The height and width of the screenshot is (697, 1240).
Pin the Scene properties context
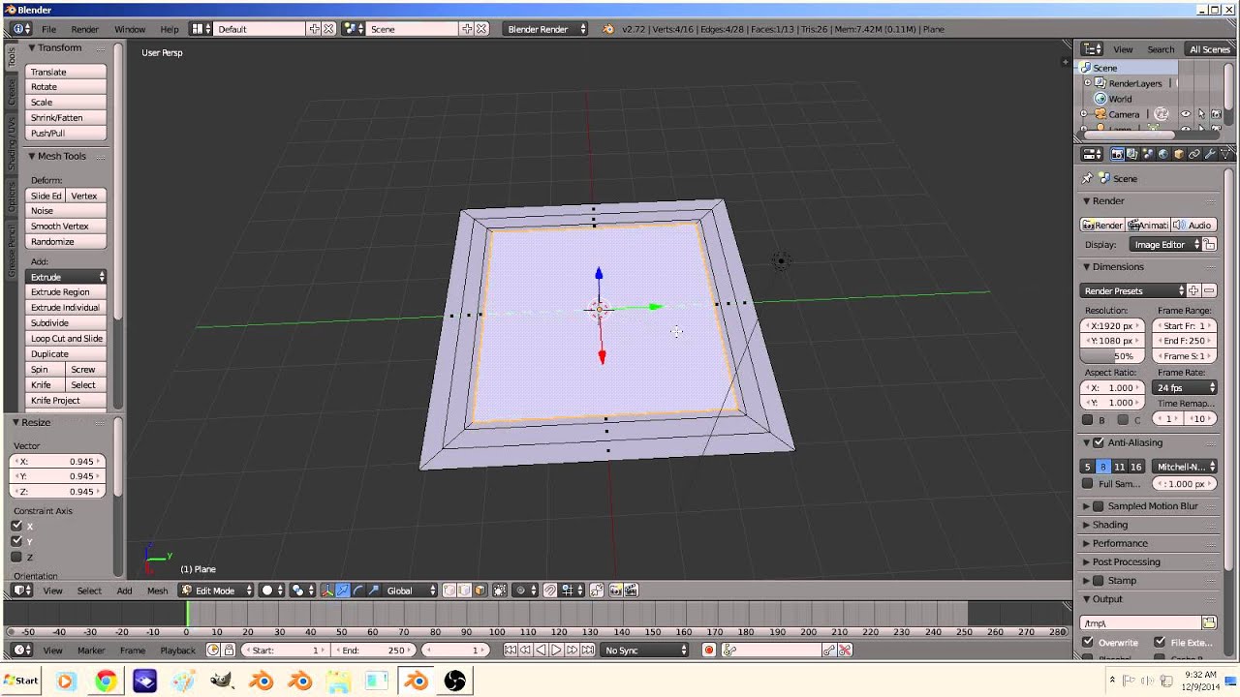tap(1087, 178)
